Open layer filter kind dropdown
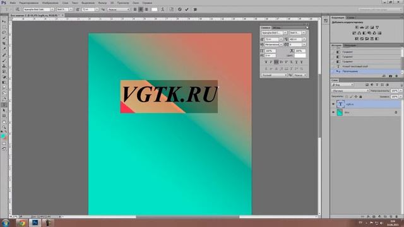Image resolution: width=404 pixels, height=227 pixels. 342,84
